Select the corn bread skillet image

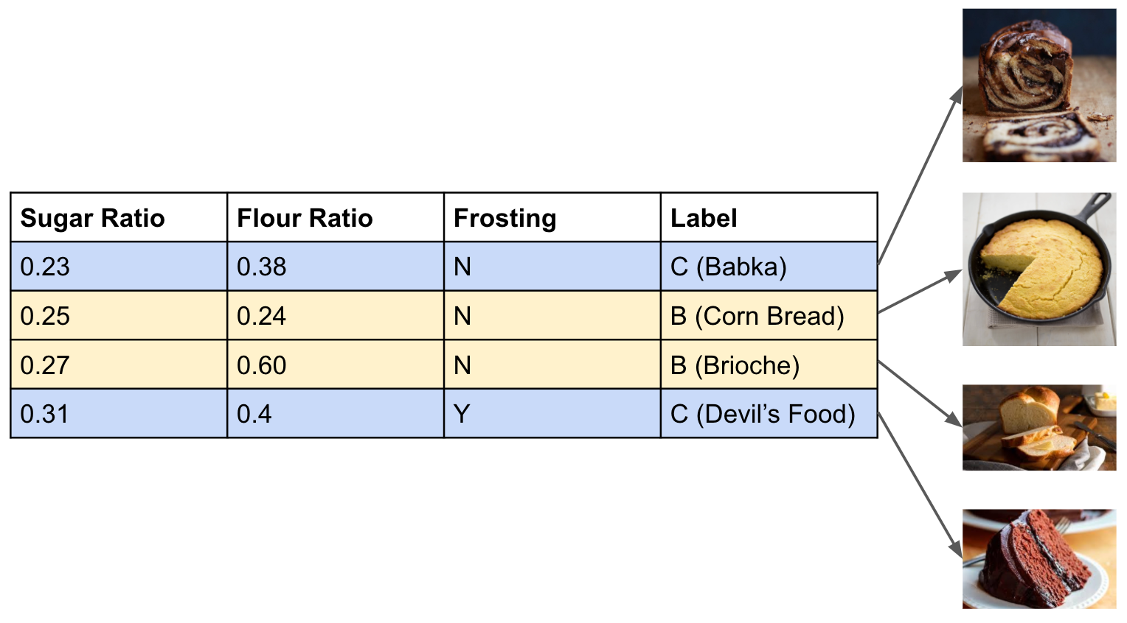(1038, 270)
